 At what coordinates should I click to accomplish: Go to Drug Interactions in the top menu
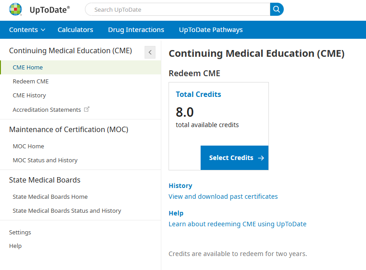(x=136, y=30)
